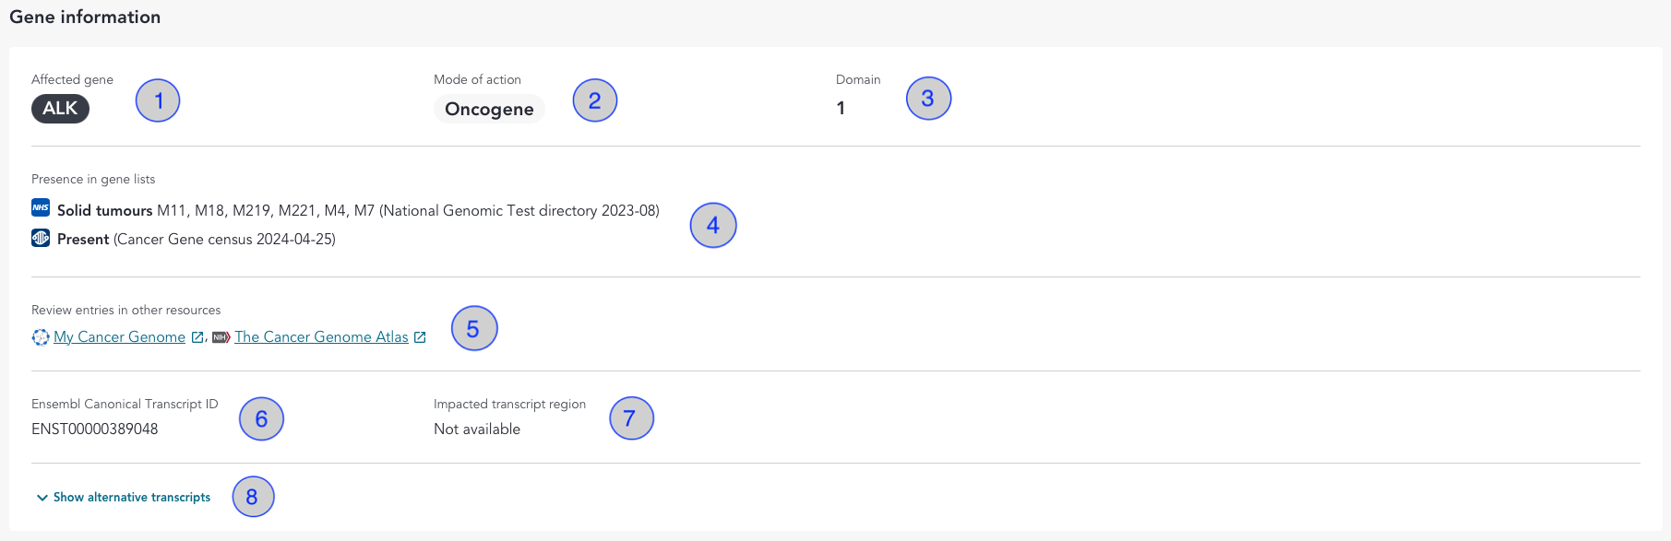Click the Cancer Gene census logo icon
1671x541 pixels.
41,238
